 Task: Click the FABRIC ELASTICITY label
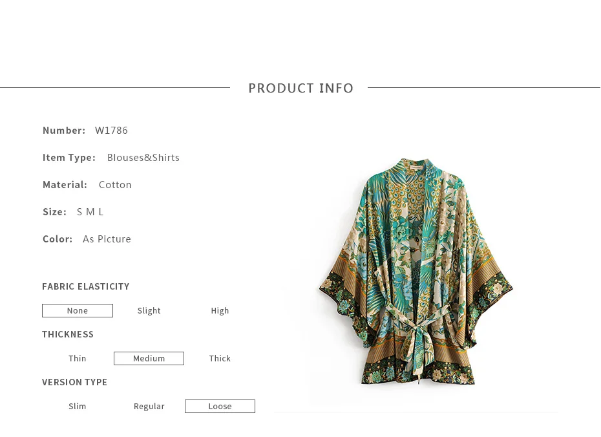point(86,286)
